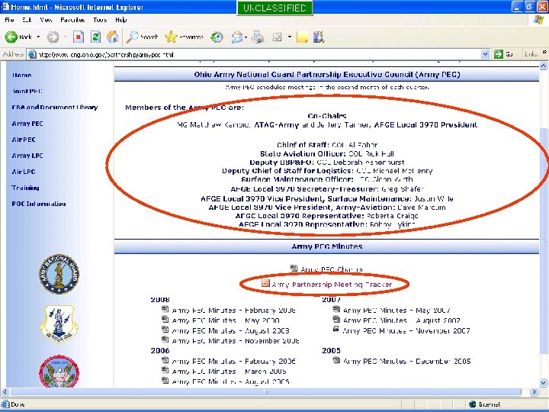
Task: Open the Mail envelope toolbar icon
Action: click(237, 37)
